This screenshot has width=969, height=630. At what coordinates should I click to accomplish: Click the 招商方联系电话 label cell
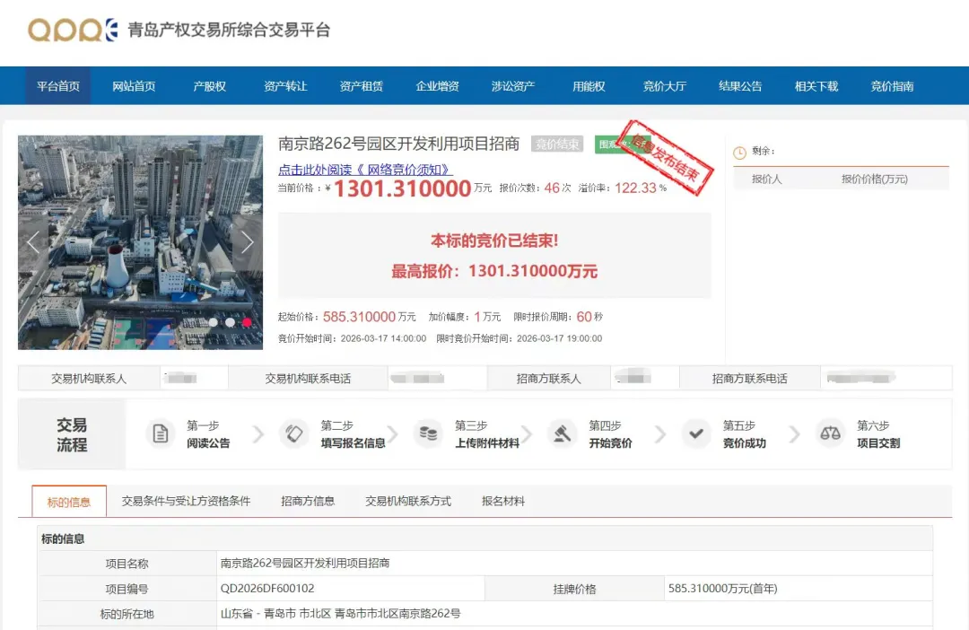[749, 379]
